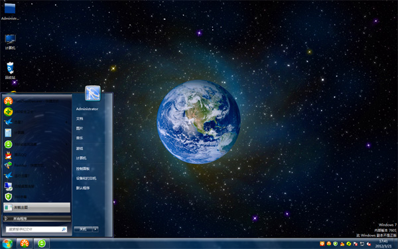
Task: Click the Start menu search box
Action: point(36,229)
